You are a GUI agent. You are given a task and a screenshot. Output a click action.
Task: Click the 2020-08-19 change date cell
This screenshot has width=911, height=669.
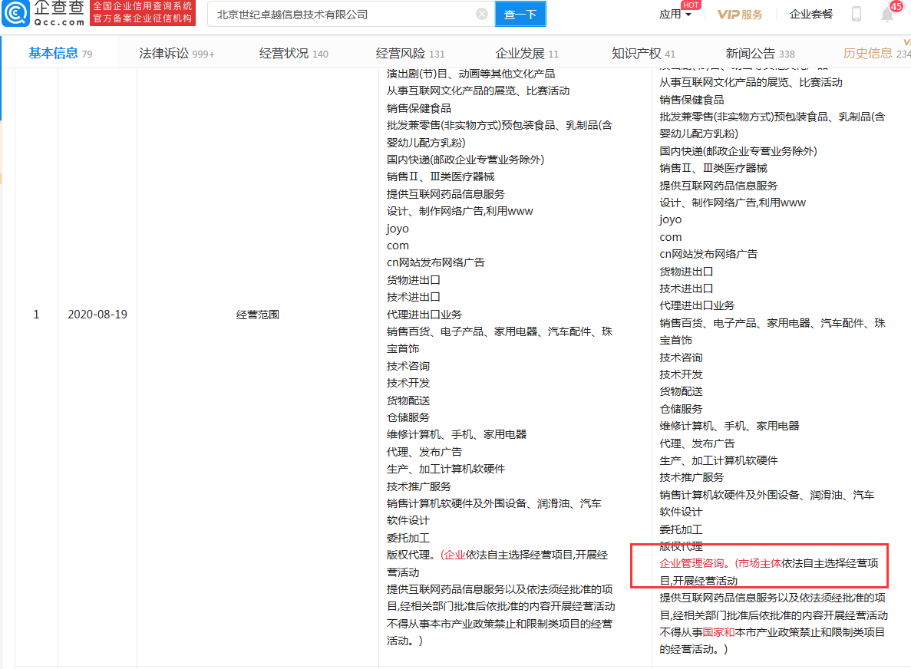coord(97,315)
